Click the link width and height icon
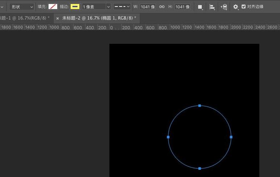Image resolution: width=280 pixels, height=177 pixels. click(x=162, y=7)
